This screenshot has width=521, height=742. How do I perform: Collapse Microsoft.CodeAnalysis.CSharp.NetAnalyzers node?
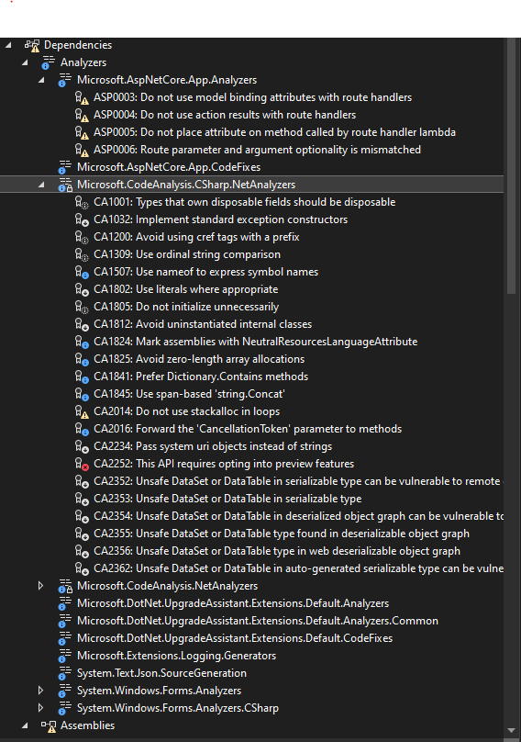[x=41, y=185]
